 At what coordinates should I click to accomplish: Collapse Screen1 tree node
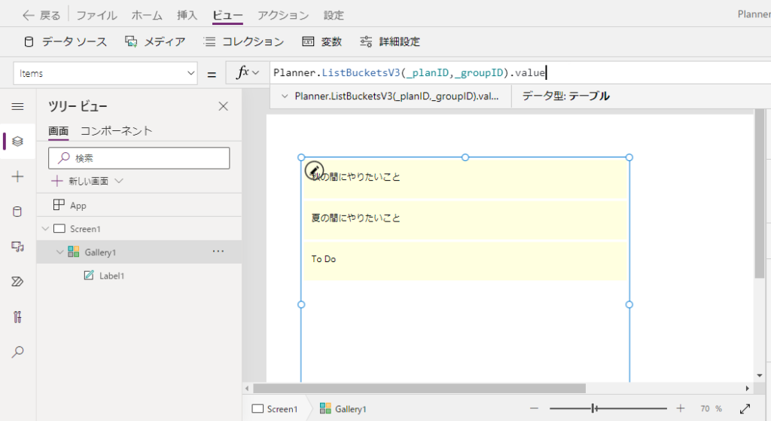(x=45, y=229)
